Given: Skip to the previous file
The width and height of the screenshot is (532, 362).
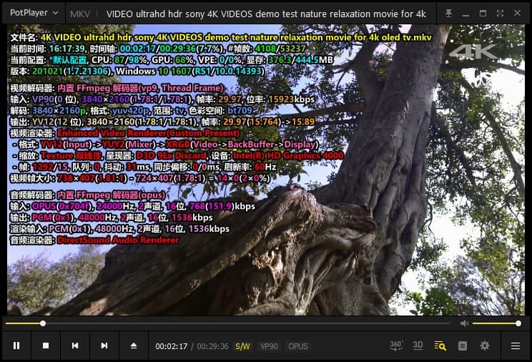Looking at the screenshot, I should pyautogui.click(x=75, y=346).
